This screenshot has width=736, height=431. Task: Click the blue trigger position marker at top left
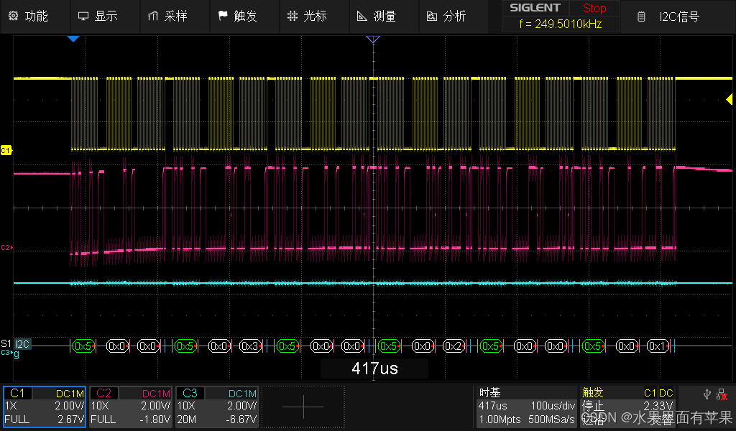coord(73,39)
